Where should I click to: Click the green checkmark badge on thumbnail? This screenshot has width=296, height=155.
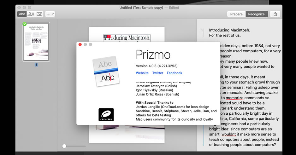[24, 24]
